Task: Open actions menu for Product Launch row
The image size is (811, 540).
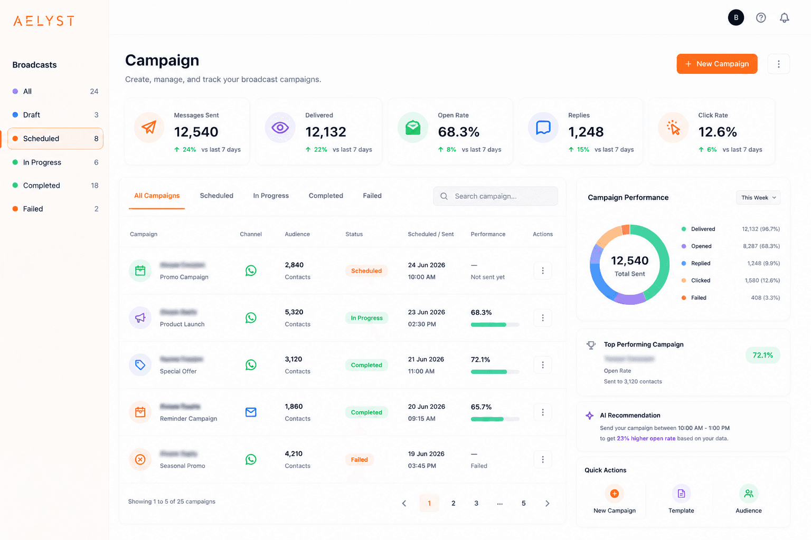Action: click(543, 318)
